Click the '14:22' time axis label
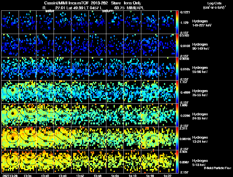Image resolution: width=233 pixels, height=177 pixels. (x=167, y=176)
